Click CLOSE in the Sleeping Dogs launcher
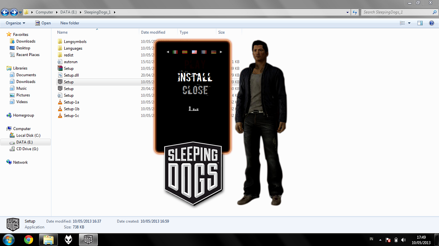The height and width of the screenshot is (246, 439). click(195, 90)
